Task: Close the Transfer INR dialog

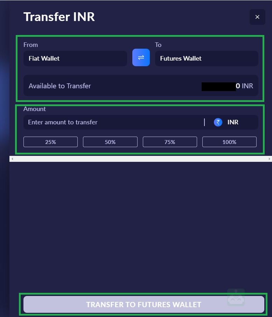Action: (x=257, y=17)
